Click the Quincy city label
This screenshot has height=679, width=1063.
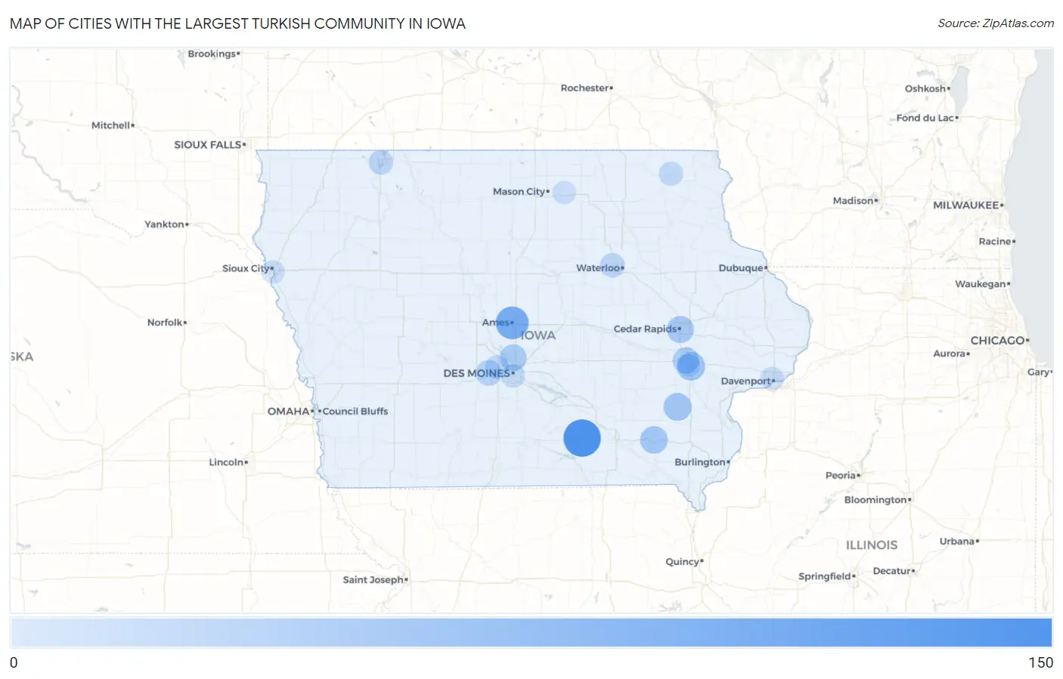[x=682, y=562]
